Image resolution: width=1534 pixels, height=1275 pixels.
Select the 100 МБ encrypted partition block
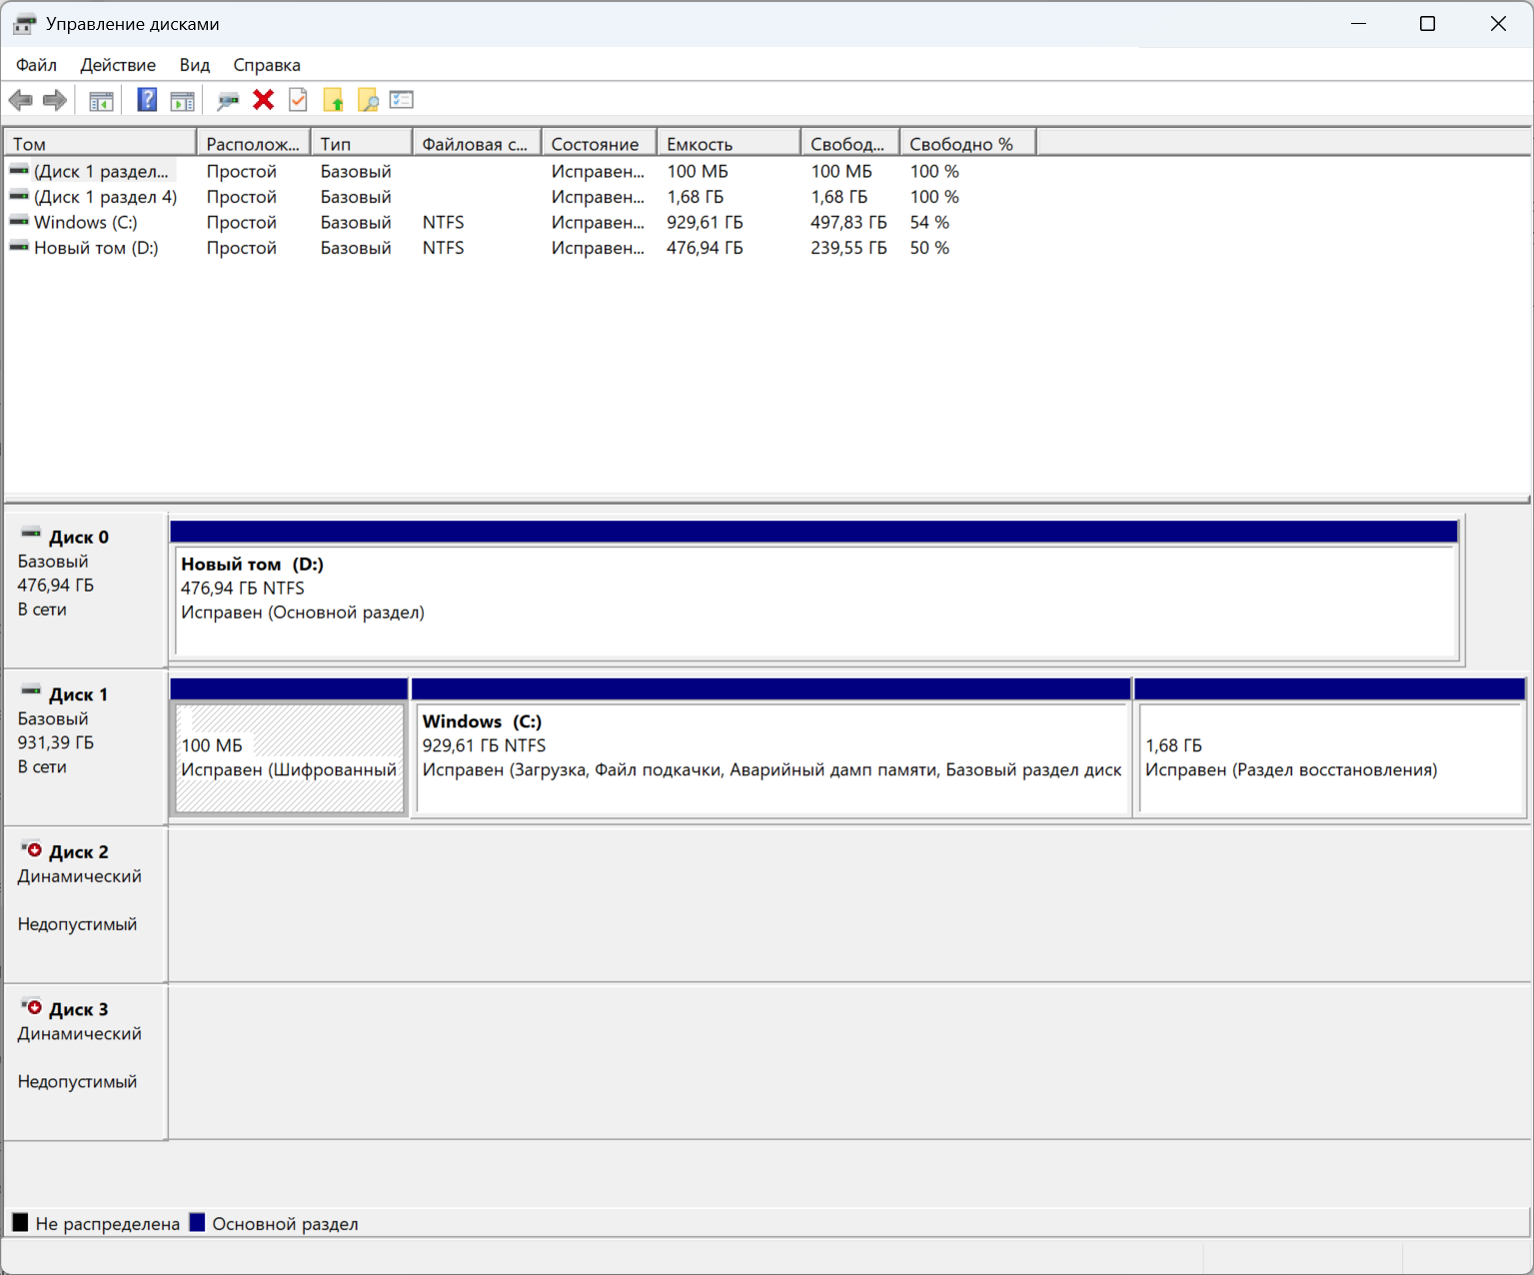[289, 758]
